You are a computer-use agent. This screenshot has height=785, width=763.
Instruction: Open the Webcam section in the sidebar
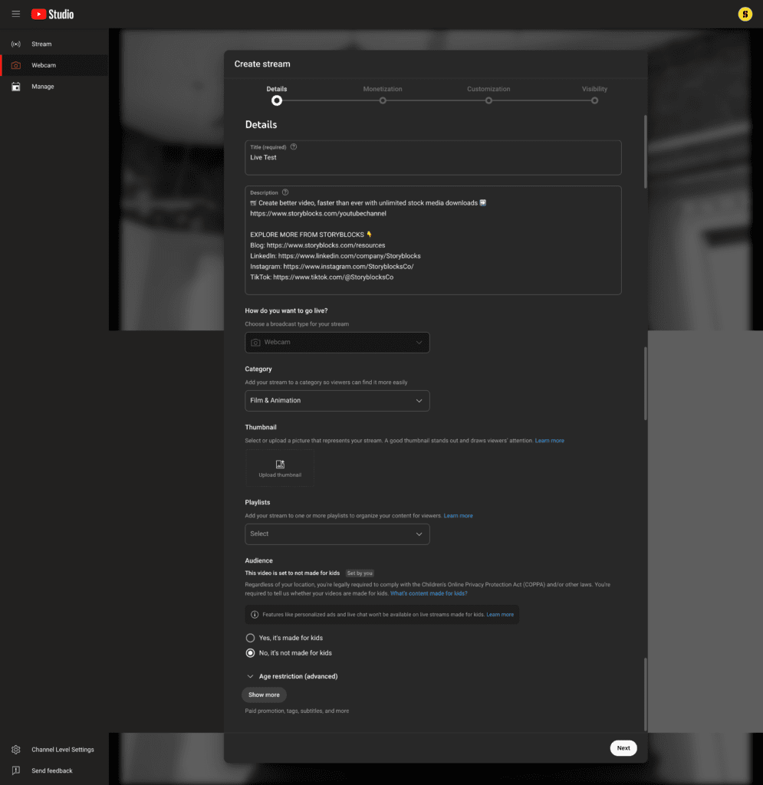[x=44, y=65]
